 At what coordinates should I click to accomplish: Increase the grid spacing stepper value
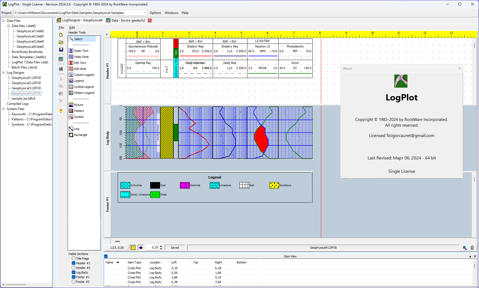161,246
